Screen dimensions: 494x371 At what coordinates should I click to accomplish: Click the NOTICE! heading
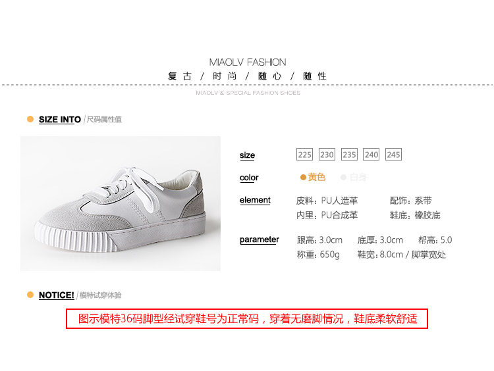[x=57, y=295]
